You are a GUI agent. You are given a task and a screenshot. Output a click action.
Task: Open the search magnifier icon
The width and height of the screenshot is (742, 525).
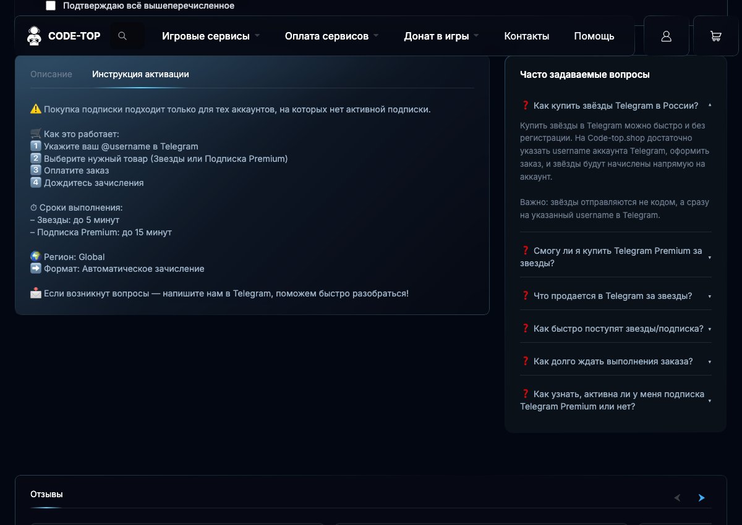pyautogui.click(x=122, y=36)
